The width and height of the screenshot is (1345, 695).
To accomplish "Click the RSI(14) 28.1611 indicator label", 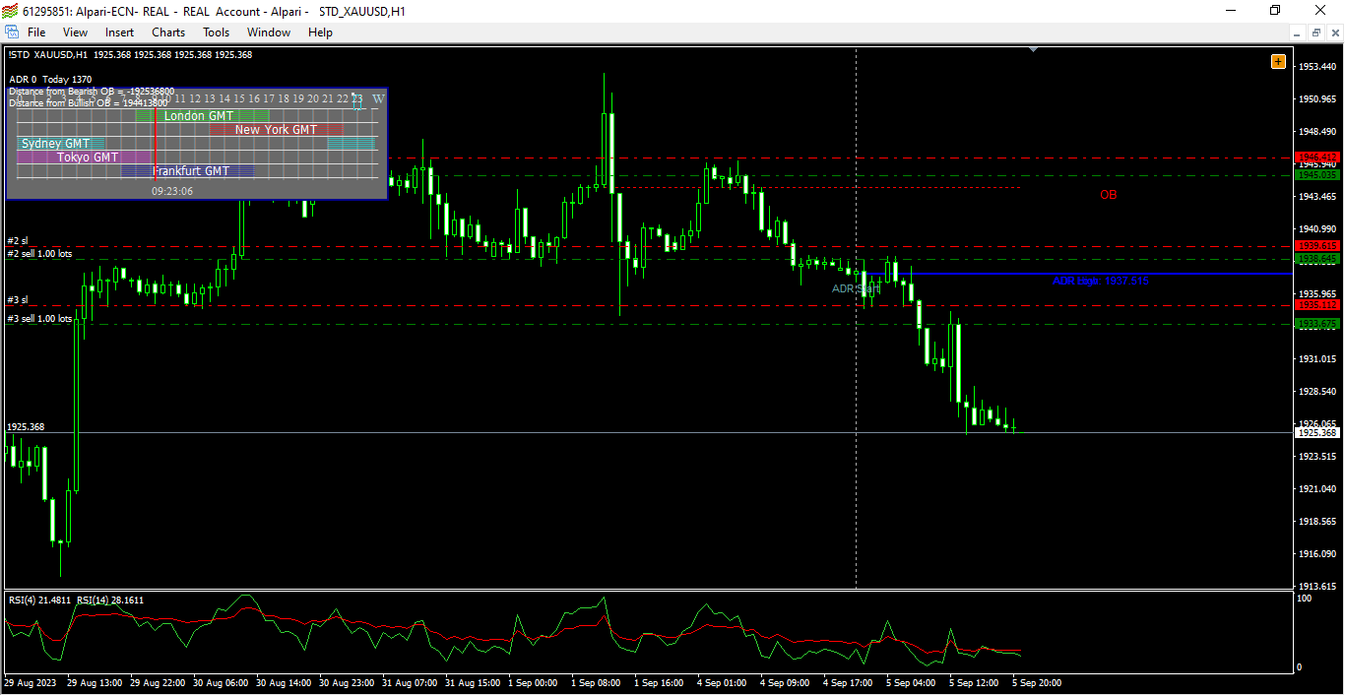I will (110, 600).
